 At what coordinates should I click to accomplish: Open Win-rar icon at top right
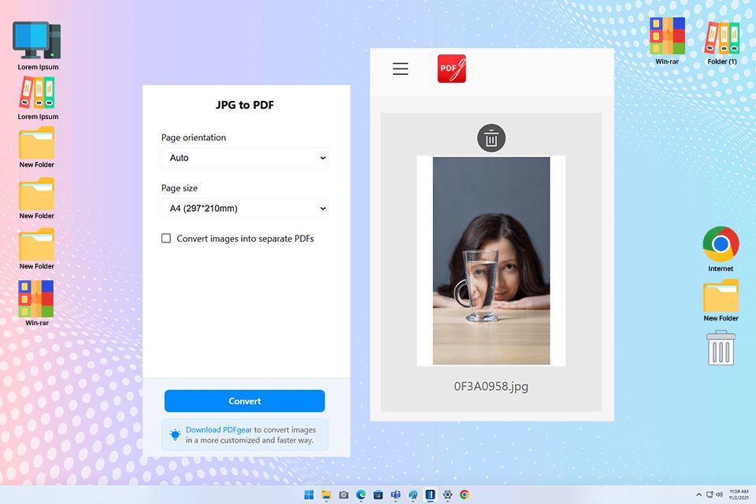[667, 41]
